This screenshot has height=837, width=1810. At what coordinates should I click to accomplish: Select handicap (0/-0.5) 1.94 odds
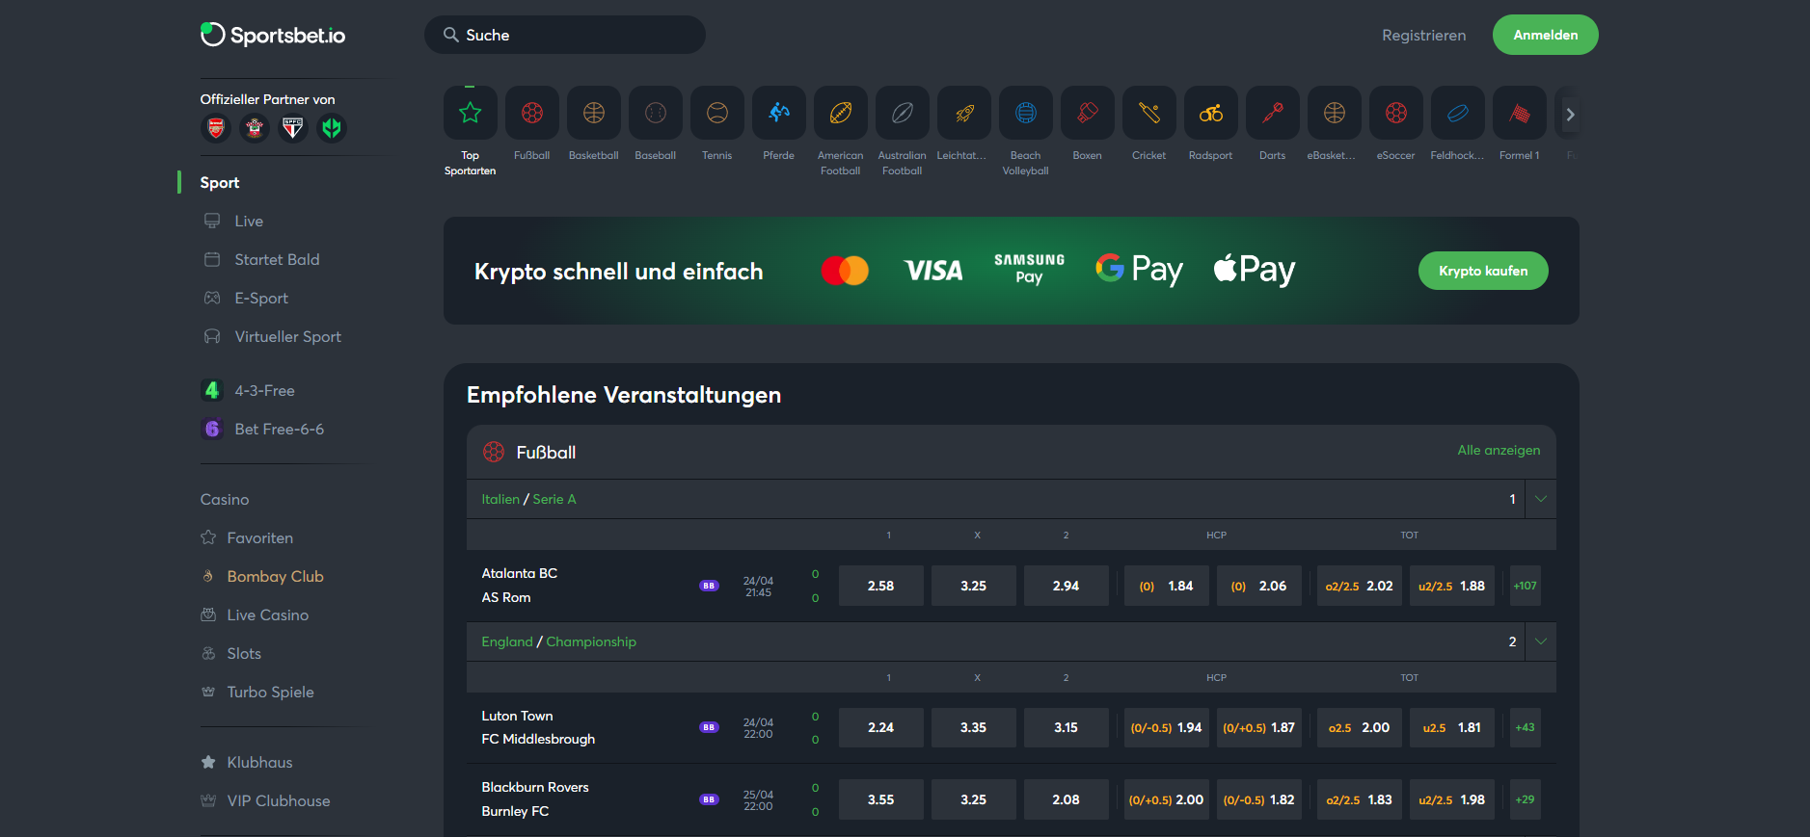click(1166, 727)
